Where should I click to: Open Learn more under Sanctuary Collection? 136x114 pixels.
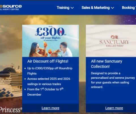pyautogui.click(x=114, y=108)
